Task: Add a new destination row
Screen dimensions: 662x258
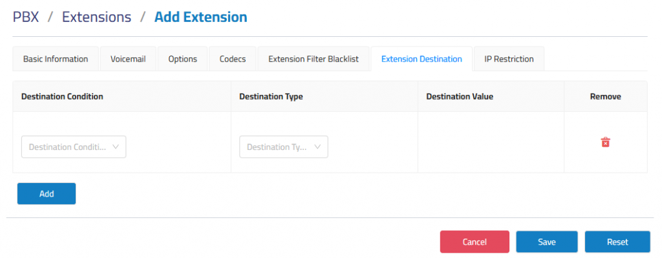Action: tap(47, 194)
